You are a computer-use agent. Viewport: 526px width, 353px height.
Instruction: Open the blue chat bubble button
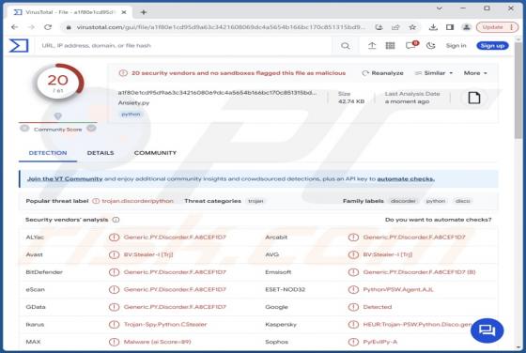tap(487, 330)
